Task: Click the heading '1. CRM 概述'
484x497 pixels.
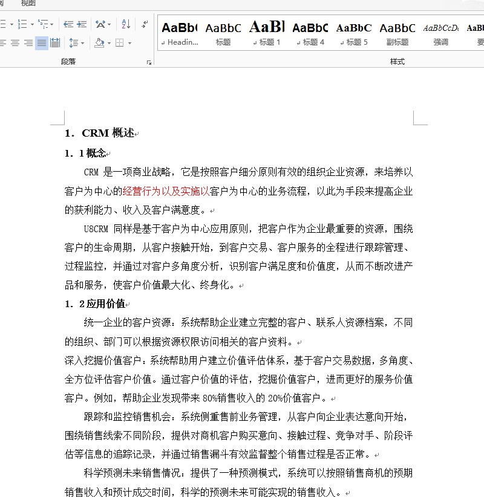Action: 99,133
